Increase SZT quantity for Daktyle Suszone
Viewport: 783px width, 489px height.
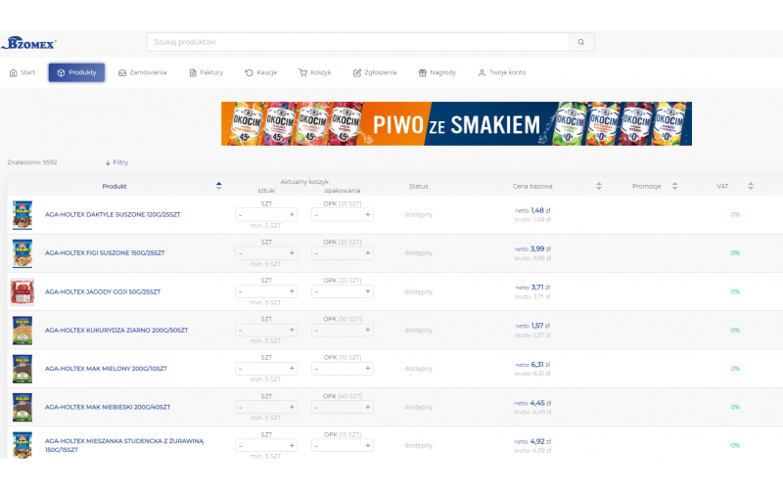click(291, 214)
